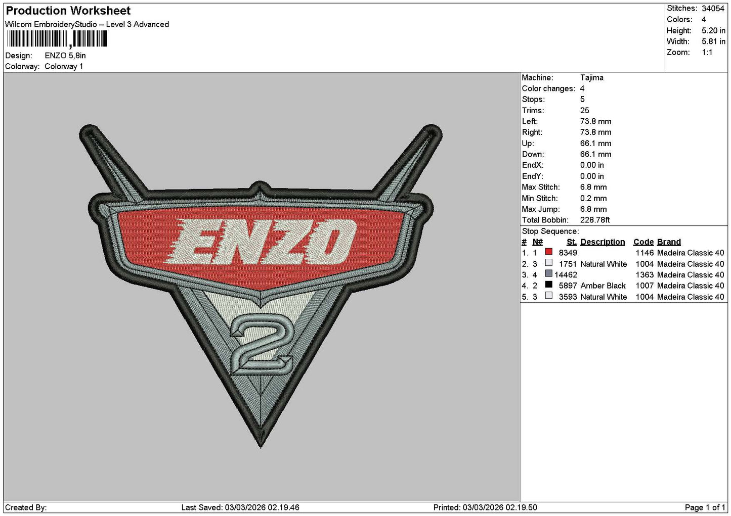This screenshot has width=731, height=516.
Task: Click the Left value 73.8 mm
Action: click(x=596, y=121)
